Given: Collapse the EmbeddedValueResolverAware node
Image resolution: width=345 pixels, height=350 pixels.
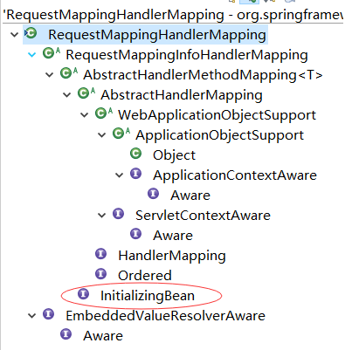Looking at the screenshot, I should (31, 316).
